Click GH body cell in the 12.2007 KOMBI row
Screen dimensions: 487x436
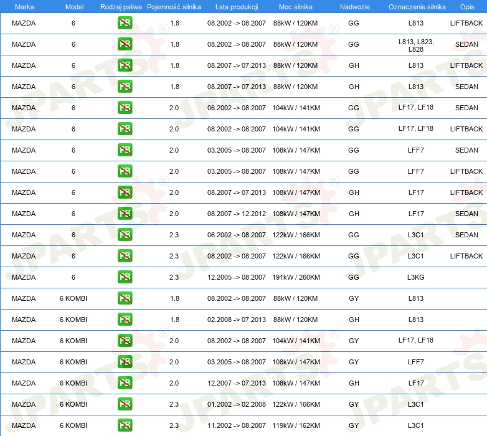click(354, 383)
